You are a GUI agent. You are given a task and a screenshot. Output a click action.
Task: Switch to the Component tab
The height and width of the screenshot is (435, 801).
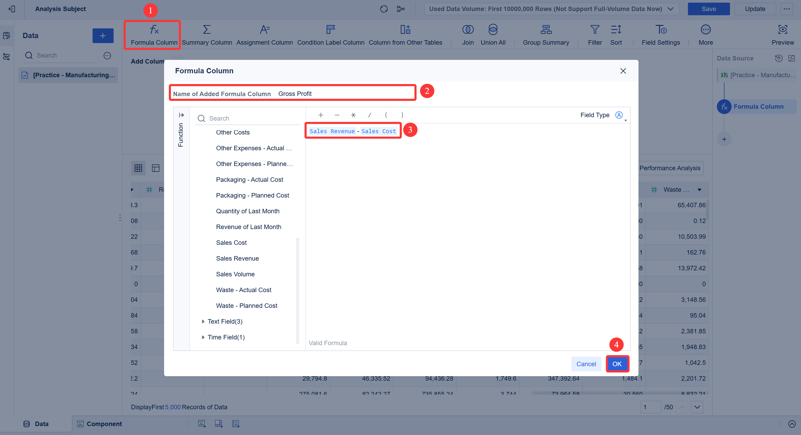pos(99,423)
